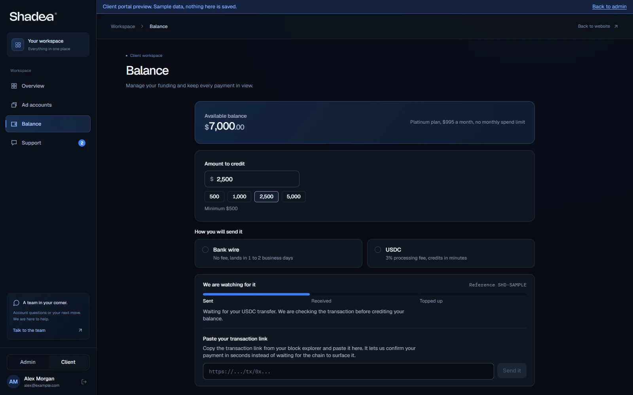The height and width of the screenshot is (395, 633).
Task: Click the 'Minimum $500' note
Action: [x=221, y=209]
